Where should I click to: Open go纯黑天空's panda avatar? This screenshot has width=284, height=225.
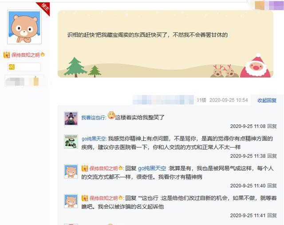pyautogui.click(x=71, y=142)
